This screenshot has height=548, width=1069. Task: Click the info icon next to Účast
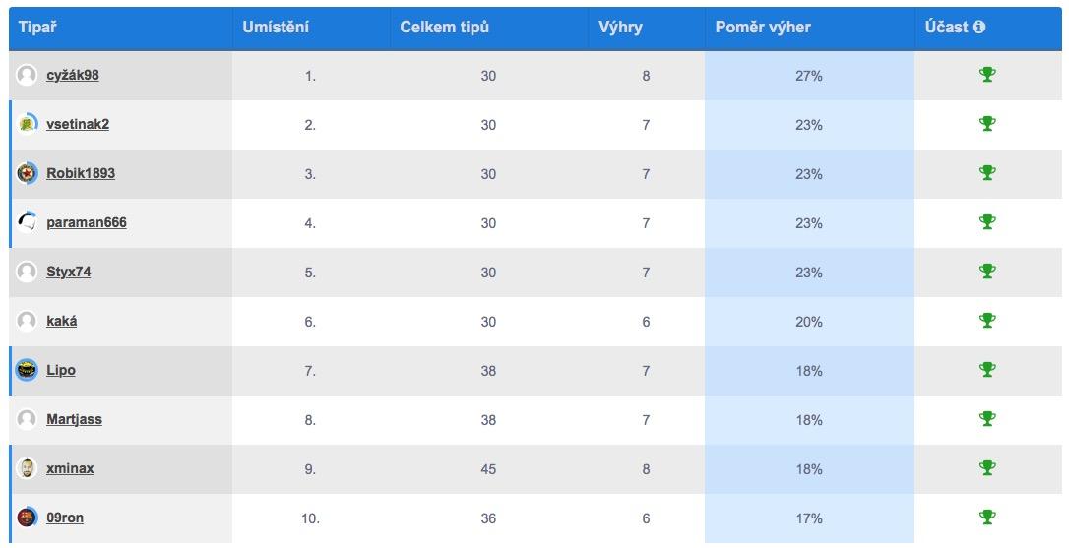point(978,28)
